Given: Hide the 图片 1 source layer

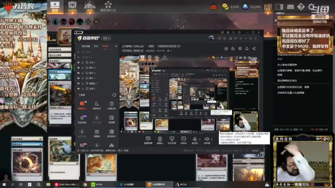Looking at the screenshot, I should [78, 78].
